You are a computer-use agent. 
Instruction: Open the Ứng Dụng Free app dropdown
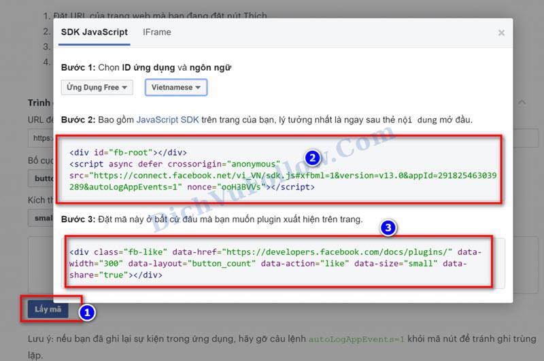[97, 87]
